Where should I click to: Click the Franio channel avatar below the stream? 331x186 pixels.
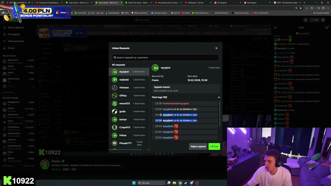[45, 164]
